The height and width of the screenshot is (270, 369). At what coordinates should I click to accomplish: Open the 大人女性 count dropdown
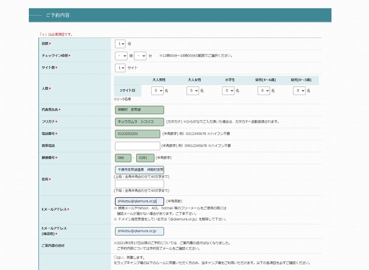(x=192, y=90)
